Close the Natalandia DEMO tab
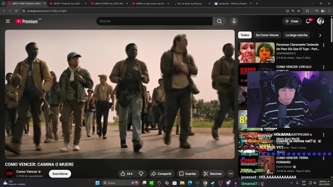The width and height of the screenshot is (333, 187). point(251,4)
